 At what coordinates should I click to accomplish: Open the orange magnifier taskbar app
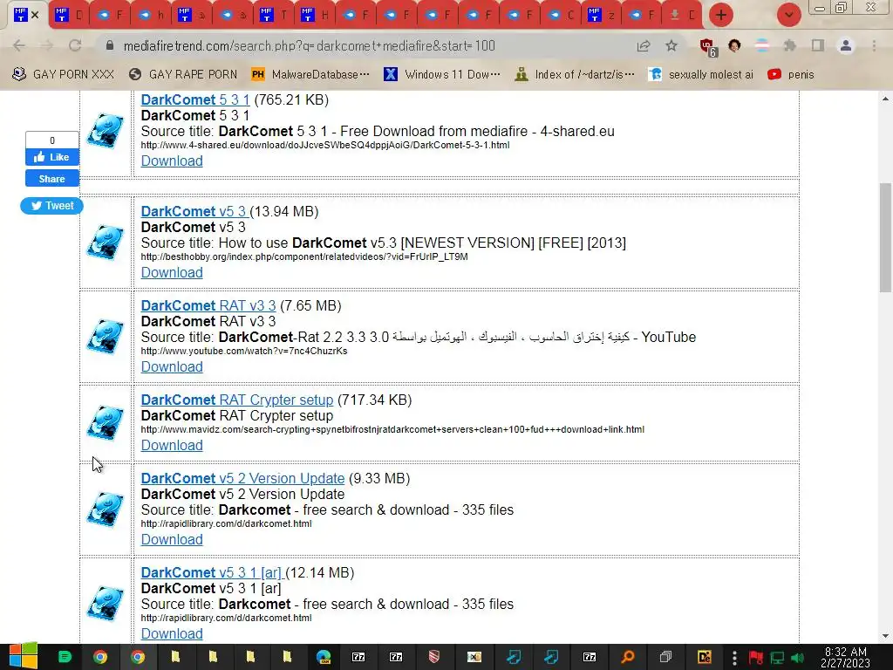tap(628, 657)
